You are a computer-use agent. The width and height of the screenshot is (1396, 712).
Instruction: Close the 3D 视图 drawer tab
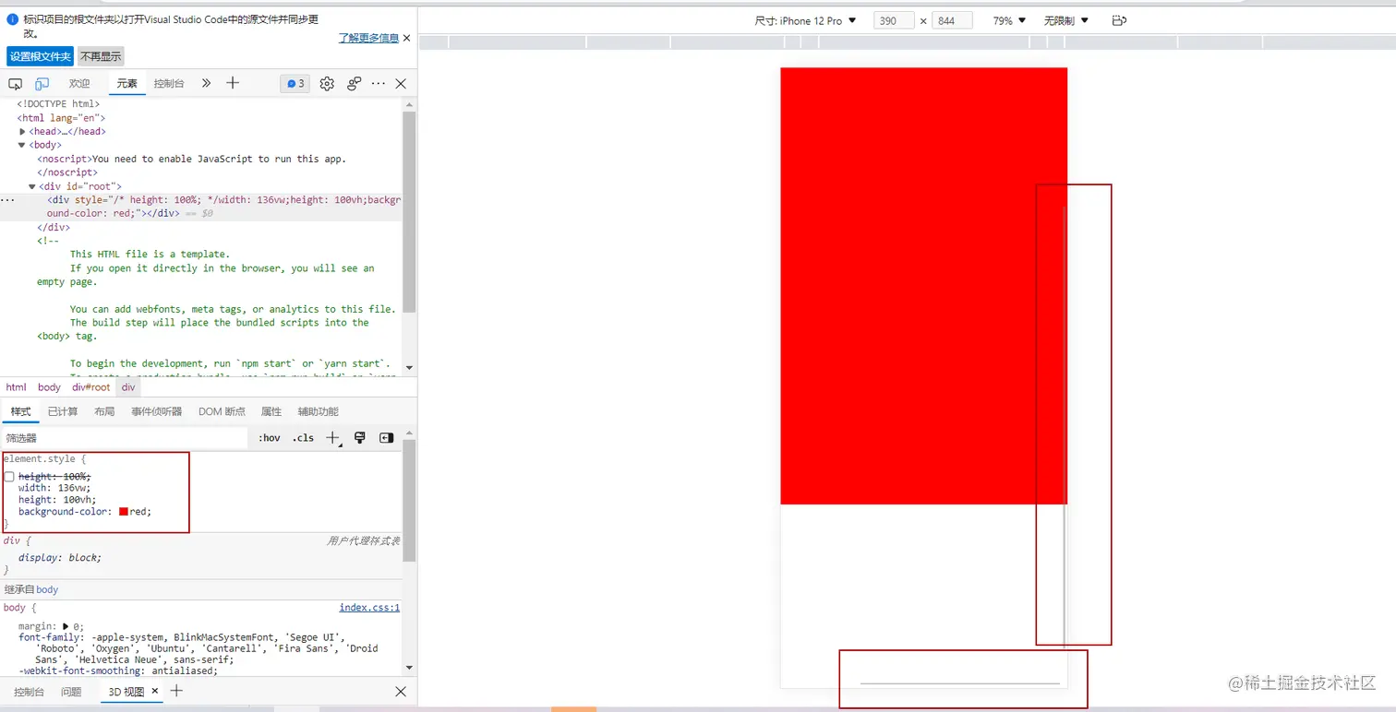[155, 691]
